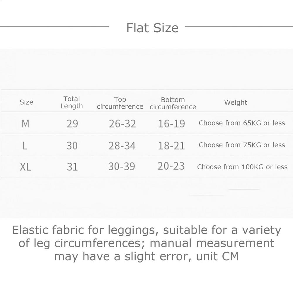Click the 20-23 bottom circumference cell

tap(171, 166)
